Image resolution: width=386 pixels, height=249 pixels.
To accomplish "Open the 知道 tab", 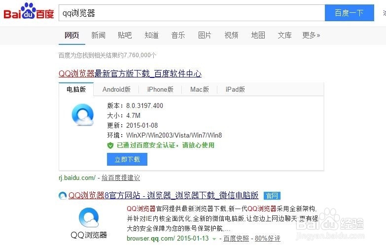I will coord(151,35).
